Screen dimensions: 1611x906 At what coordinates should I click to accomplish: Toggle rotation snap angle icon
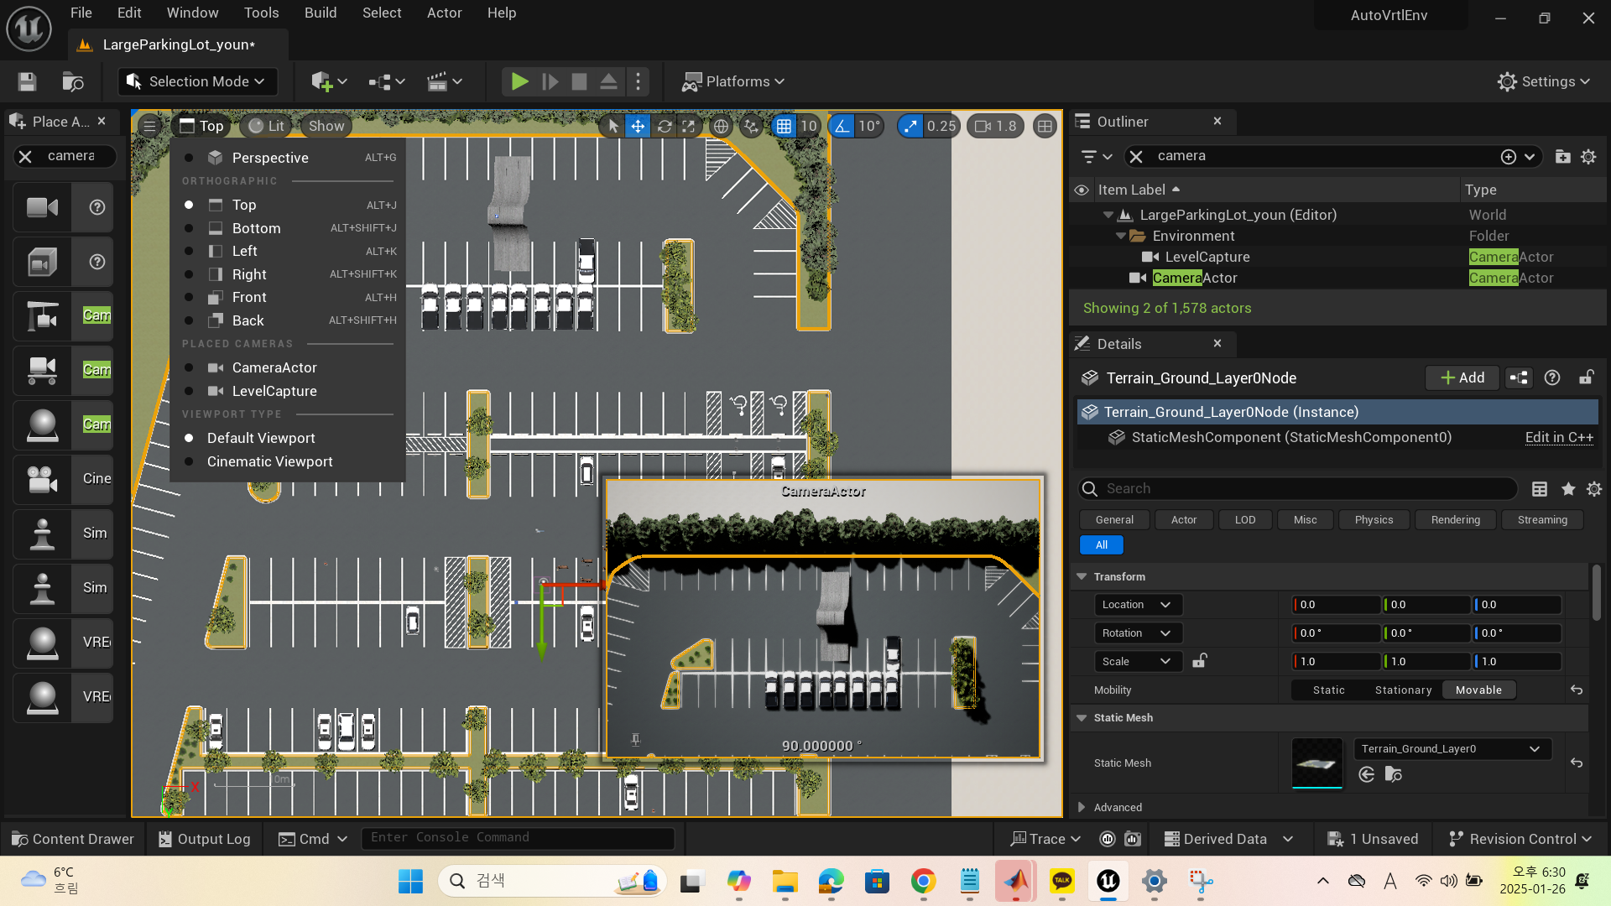(842, 126)
